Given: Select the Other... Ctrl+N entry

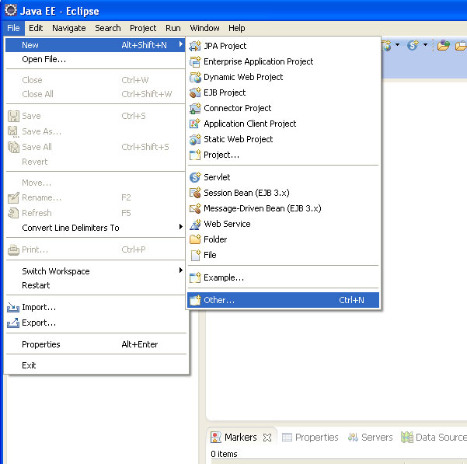Looking at the screenshot, I should pos(283,300).
